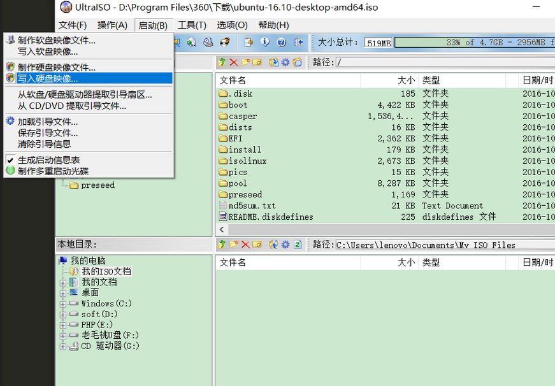Open the 工具(T) menu

192,25
